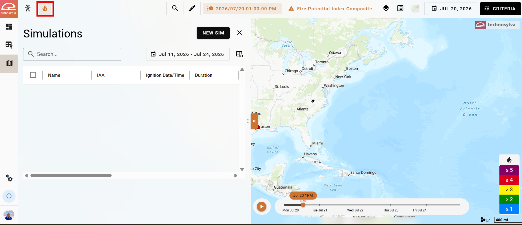Click the three-dot panel resize handle
Image resolution: width=522 pixels, height=225 pixels.
[248, 121]
